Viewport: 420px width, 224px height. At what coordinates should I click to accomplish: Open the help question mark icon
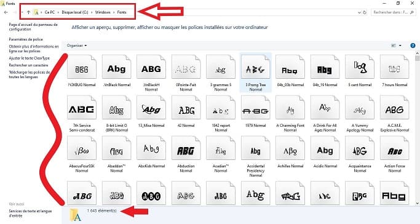[413, 46]
